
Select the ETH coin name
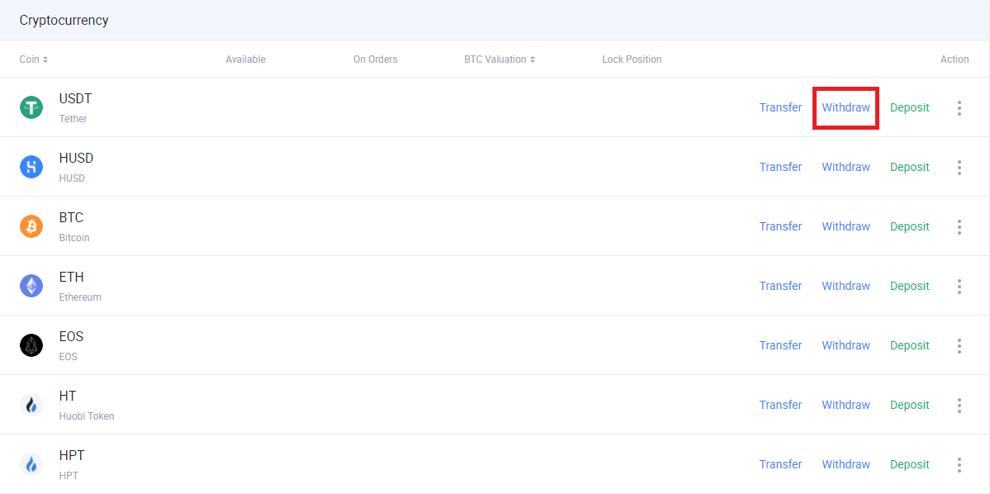[x=71, y=277]
